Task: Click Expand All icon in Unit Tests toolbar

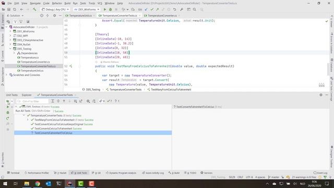Action: (x=53, y=101)
